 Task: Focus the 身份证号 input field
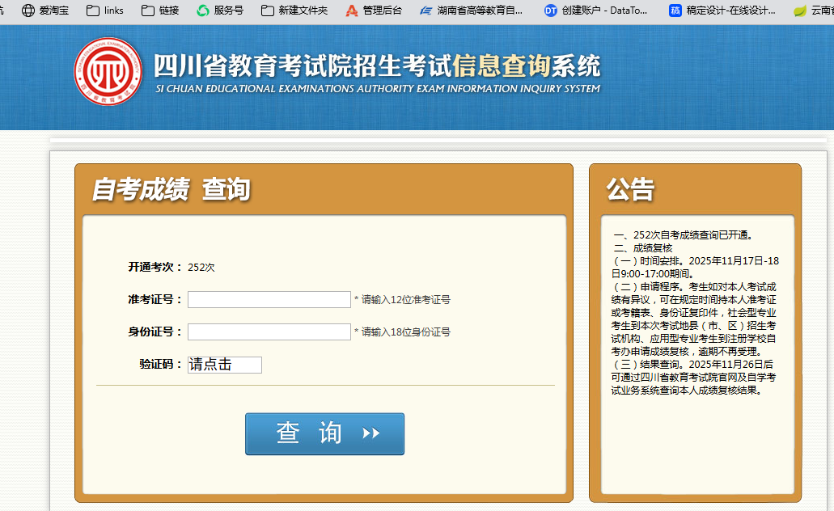coord(269,332)
